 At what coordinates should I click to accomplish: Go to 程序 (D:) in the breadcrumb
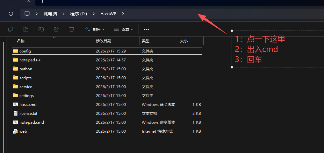pyautogui.click(x=78, y=14)
